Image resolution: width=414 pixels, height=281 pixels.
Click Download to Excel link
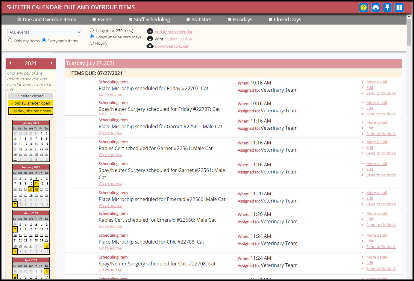pos(171,46)
